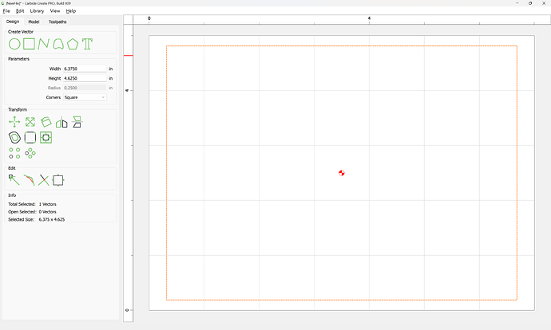Open the Edit menu
Image resolution: width=551 pixels, height=330 pixels.
coord(20,11)
